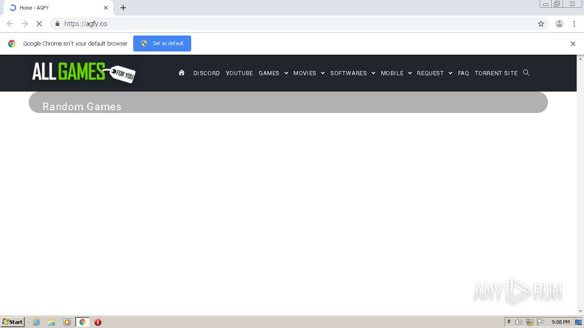
Task: Open the SOFTWARES menu item
Action: [349, 73]
